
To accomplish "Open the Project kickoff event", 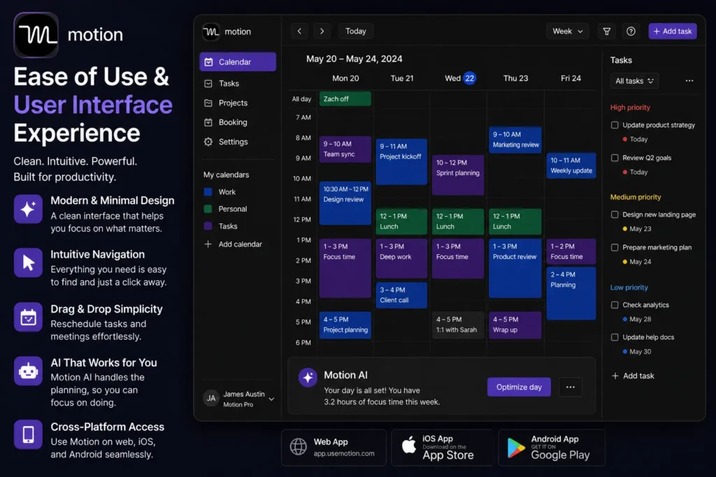I will [401, 161].
